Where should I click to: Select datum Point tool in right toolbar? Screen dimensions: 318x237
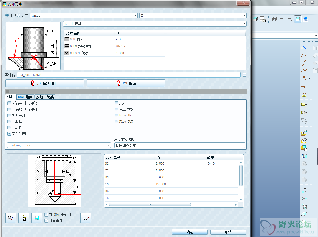point(304,79)
